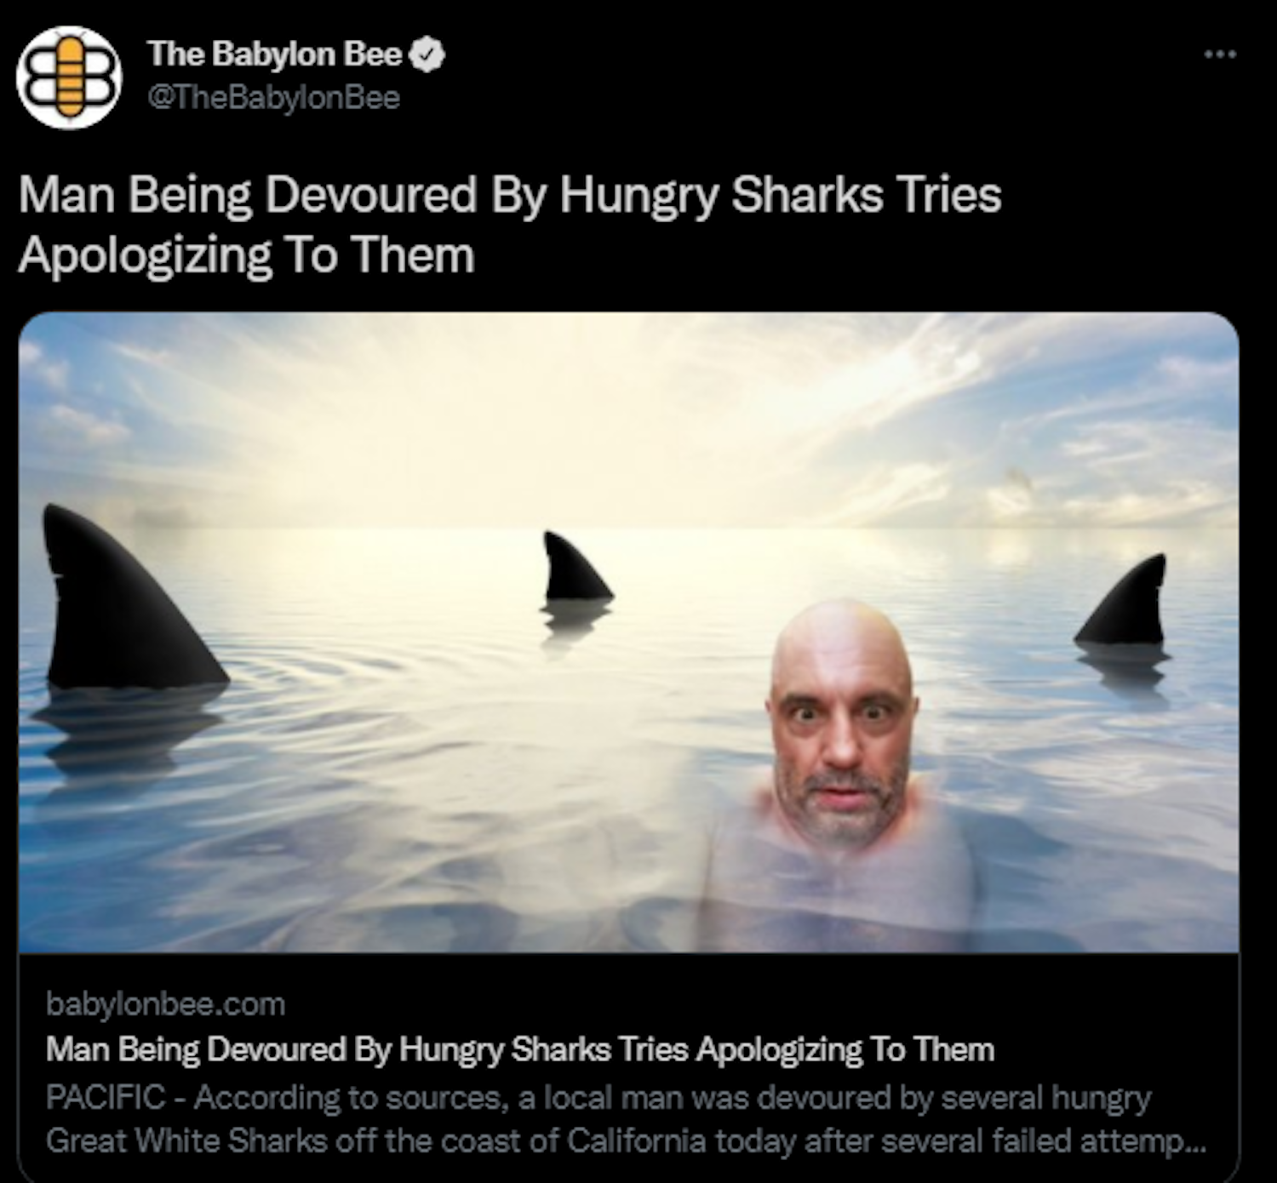The width and height of the screenshot is (1277, 1183).
Task: Open the babylonbee.com domain link
Action: (x=165, y=1004)
